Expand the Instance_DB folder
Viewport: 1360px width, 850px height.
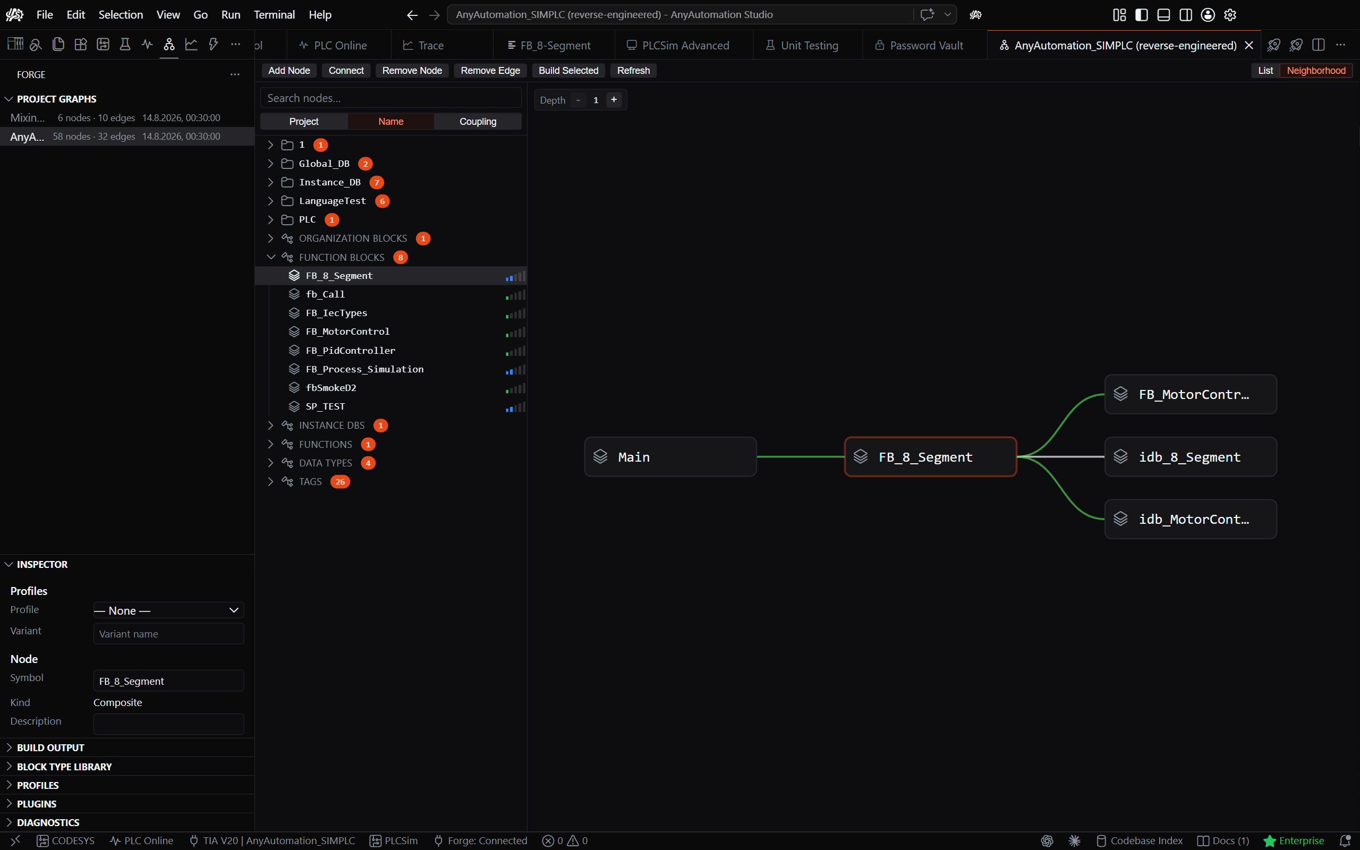click(x=270, y=182)
